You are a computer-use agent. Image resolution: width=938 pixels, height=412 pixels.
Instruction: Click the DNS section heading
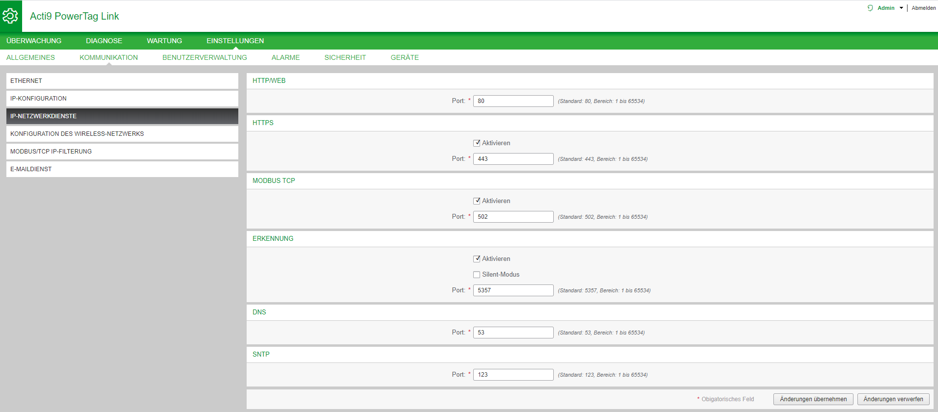pos(259,312)
